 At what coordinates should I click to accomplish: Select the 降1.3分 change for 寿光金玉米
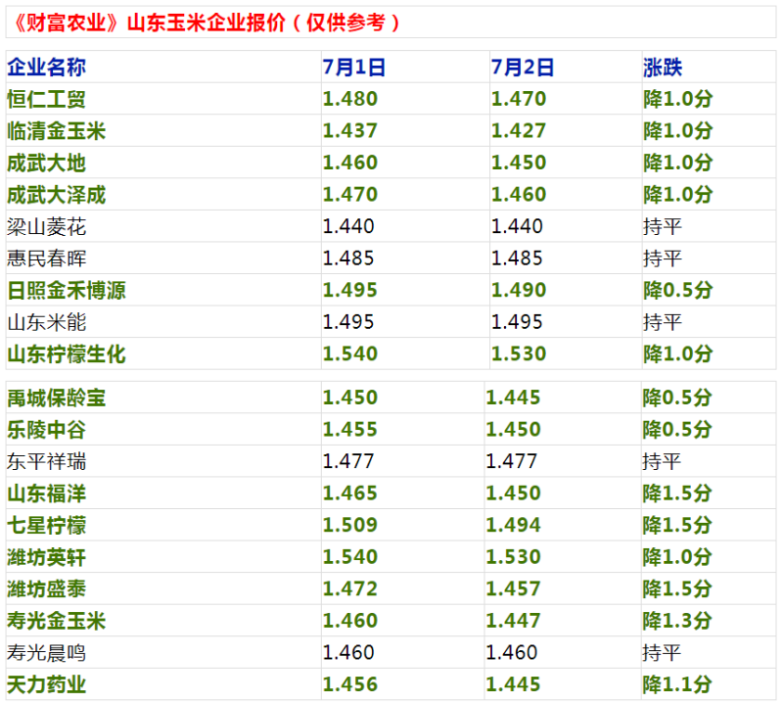pos(676,621)
